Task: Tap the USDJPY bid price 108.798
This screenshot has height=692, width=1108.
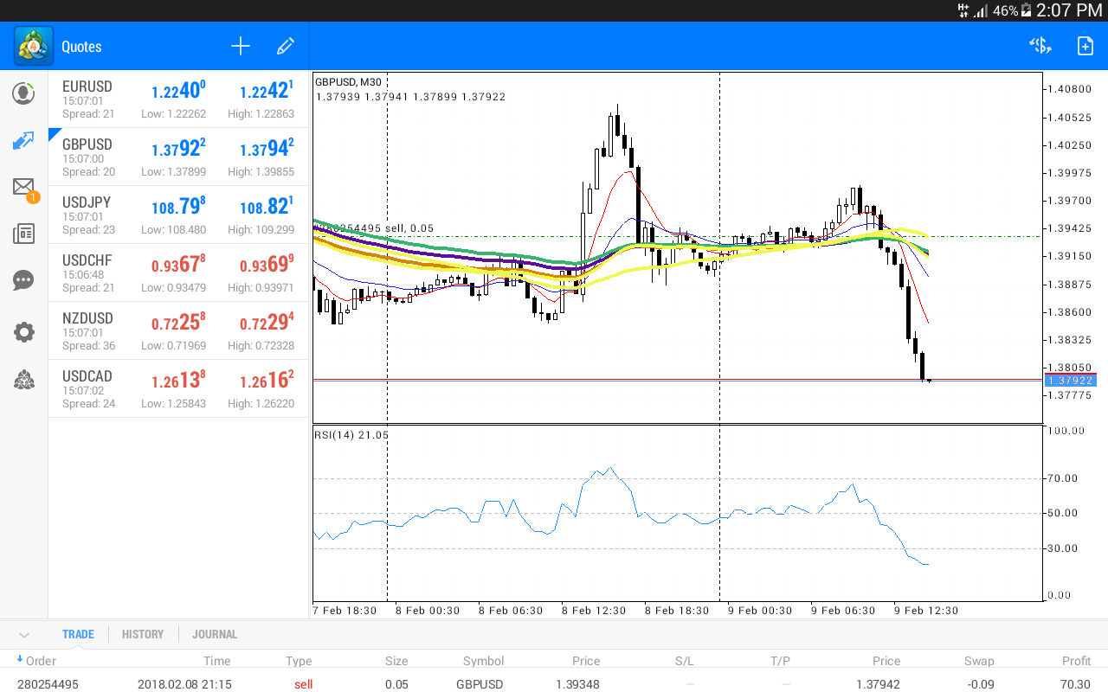Action: coord(179,206)
